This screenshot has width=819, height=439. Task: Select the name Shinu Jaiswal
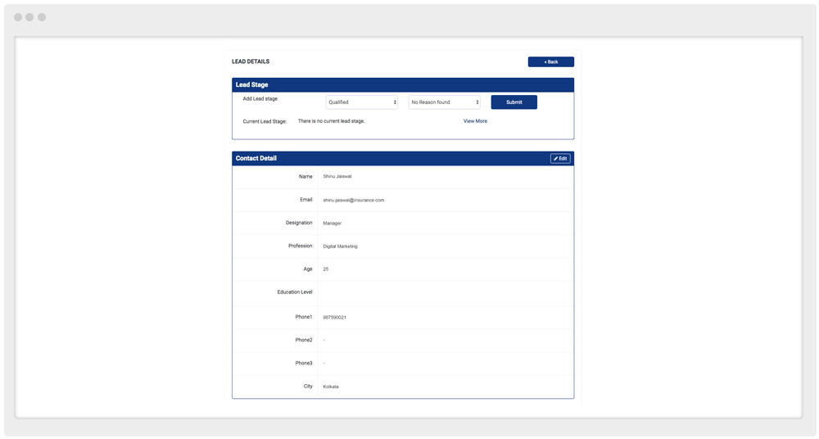pyautogui.click(x=337, y=176)
